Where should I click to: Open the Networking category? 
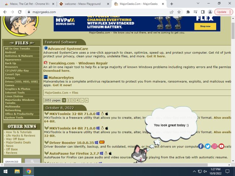pos(13,110)
